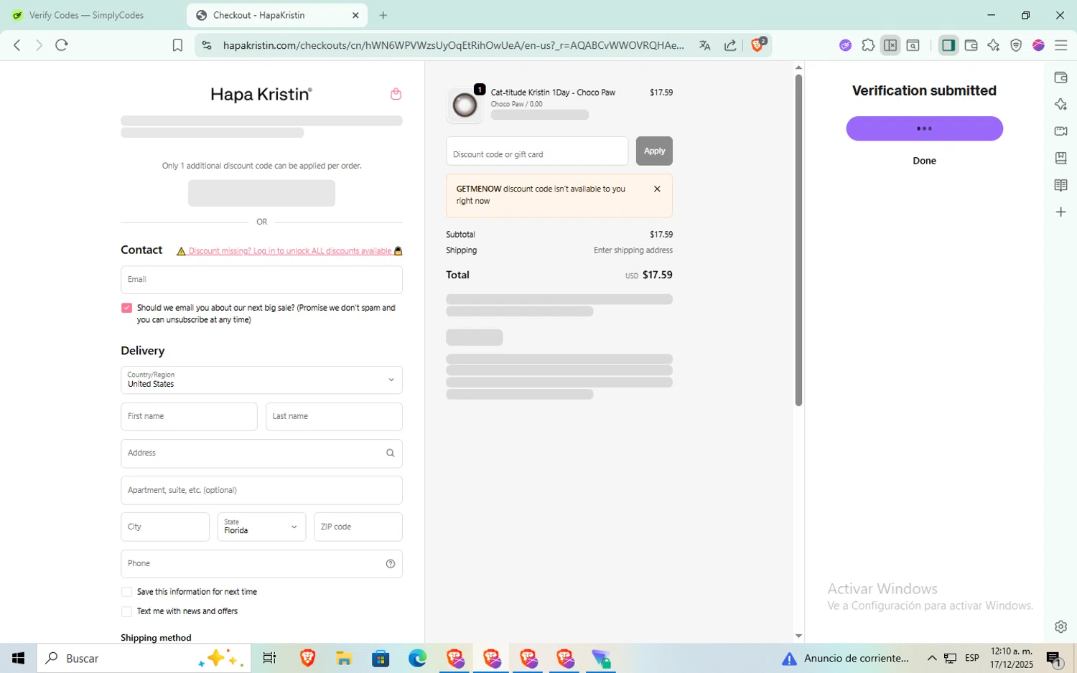Toggle the sidebar panel button in toolbar

(948, 45)
